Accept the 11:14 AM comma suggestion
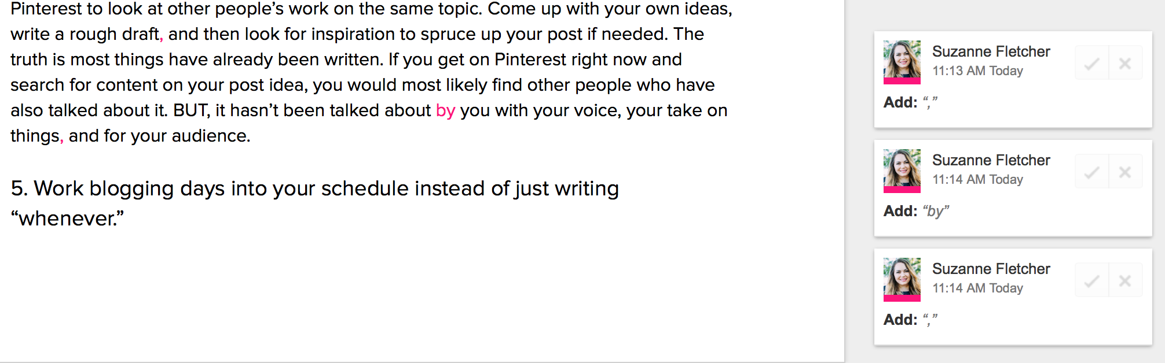1165x363 pixels. click(1092, 280)
